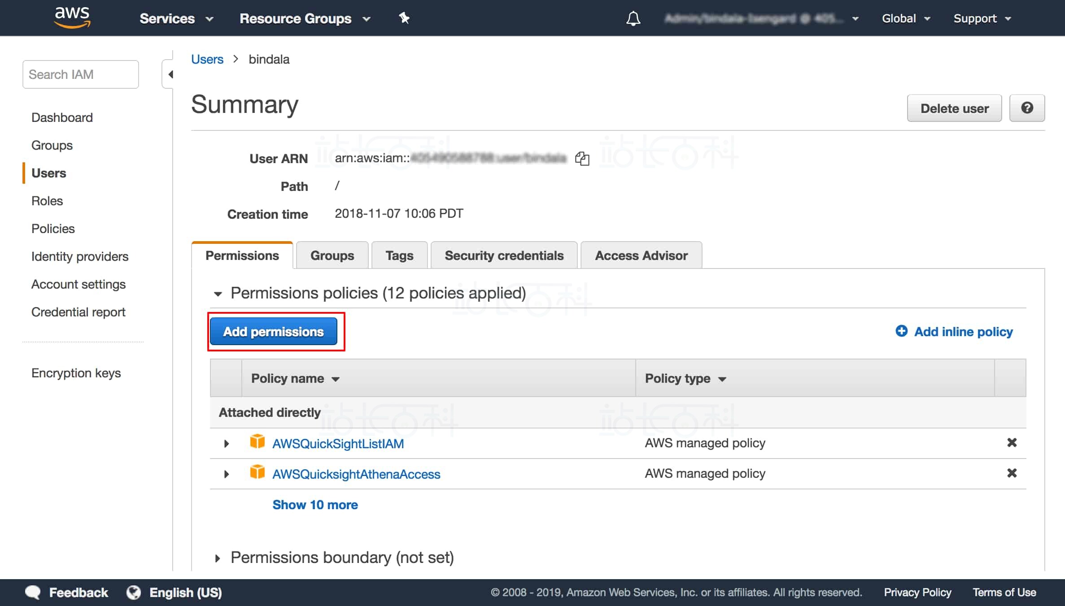Expand the AWSQuickSightListIAM policy row
This screenshot has height=606, width=1065.
tap(227, 444)
